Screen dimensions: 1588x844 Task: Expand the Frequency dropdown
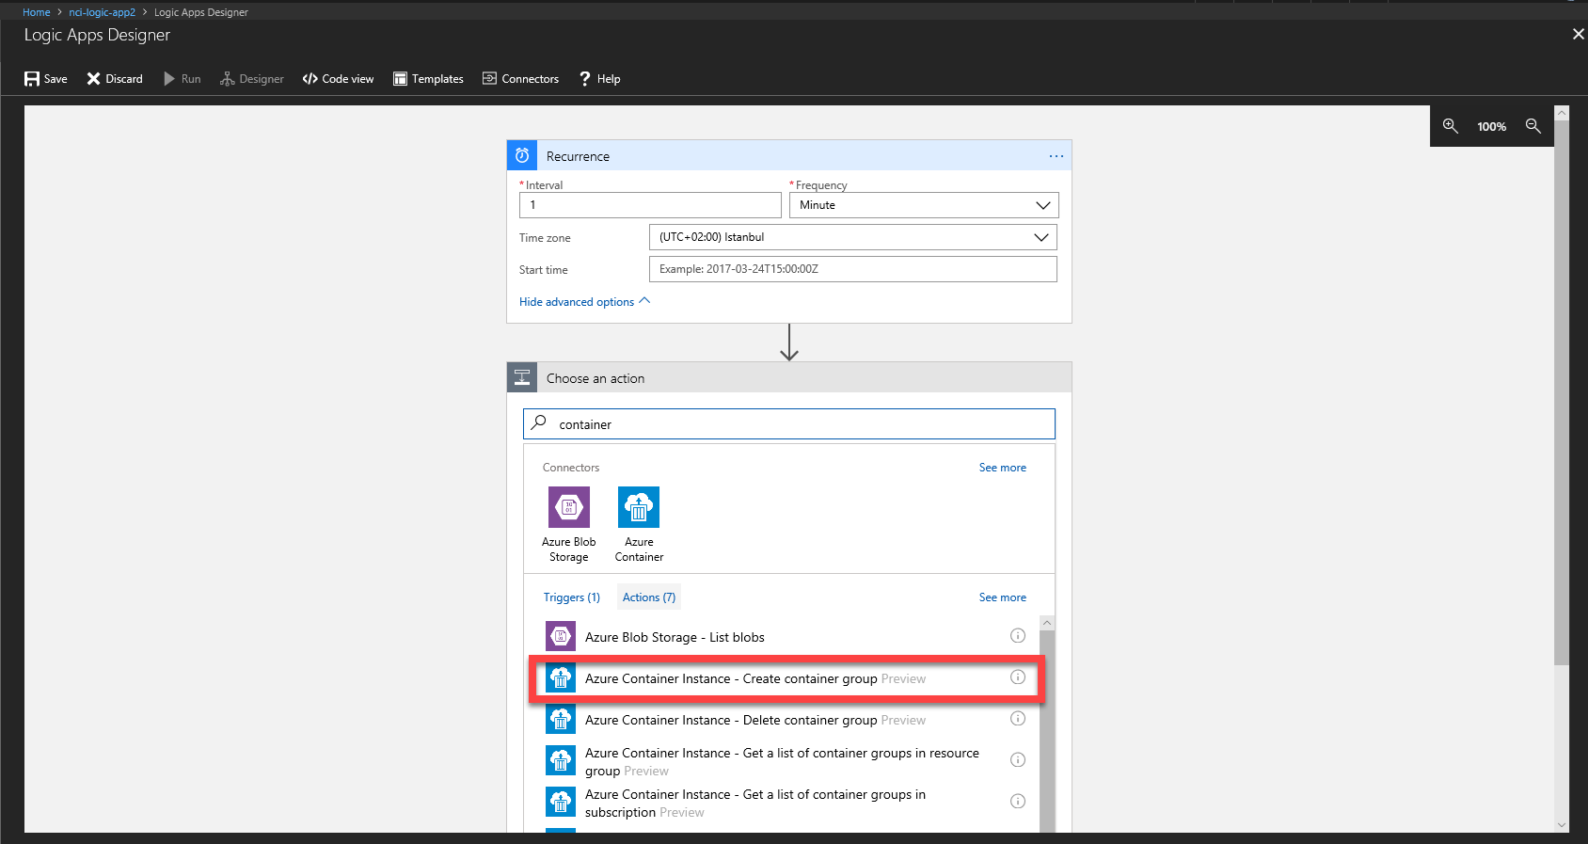tap(1042, 205)
